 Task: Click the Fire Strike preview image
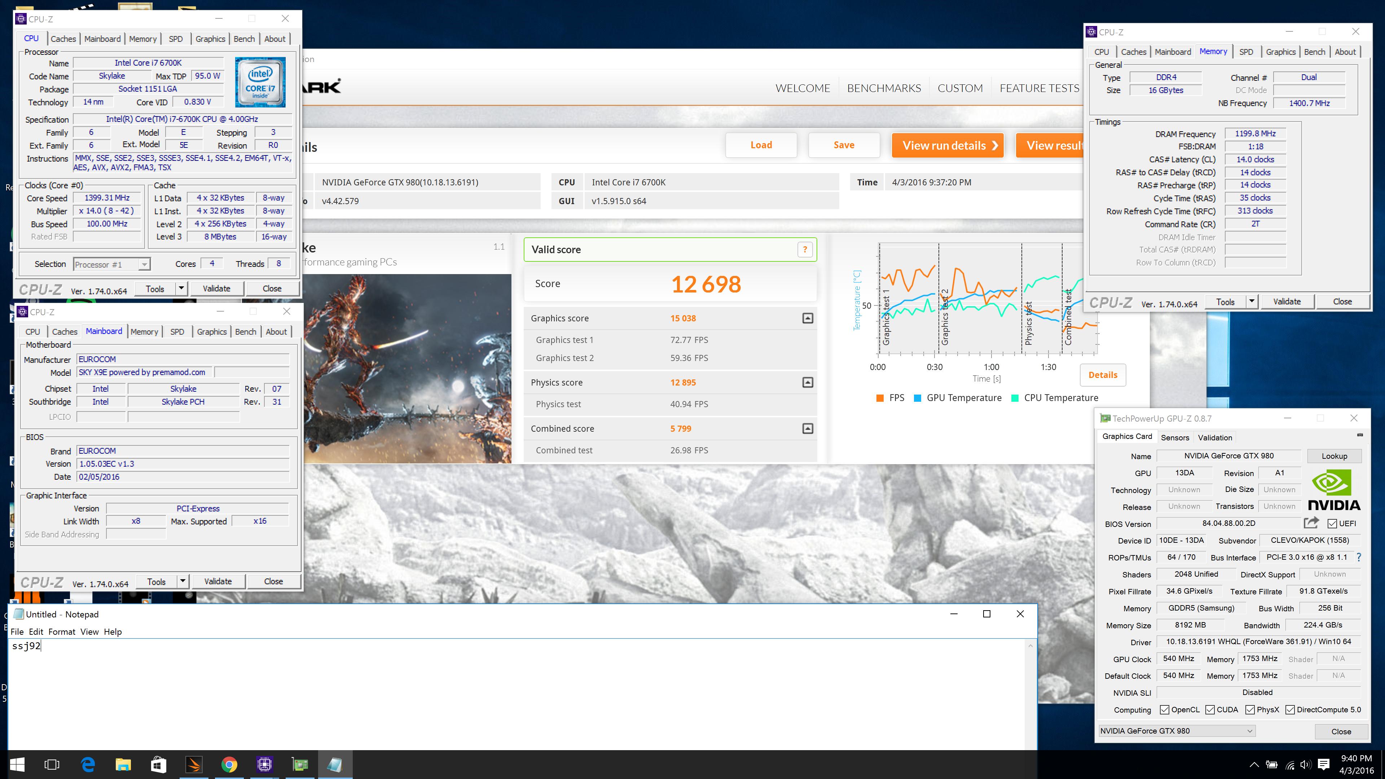407,368
